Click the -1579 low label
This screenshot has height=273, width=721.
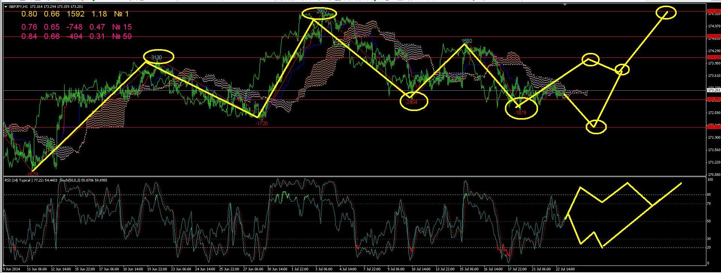[31, 174]
